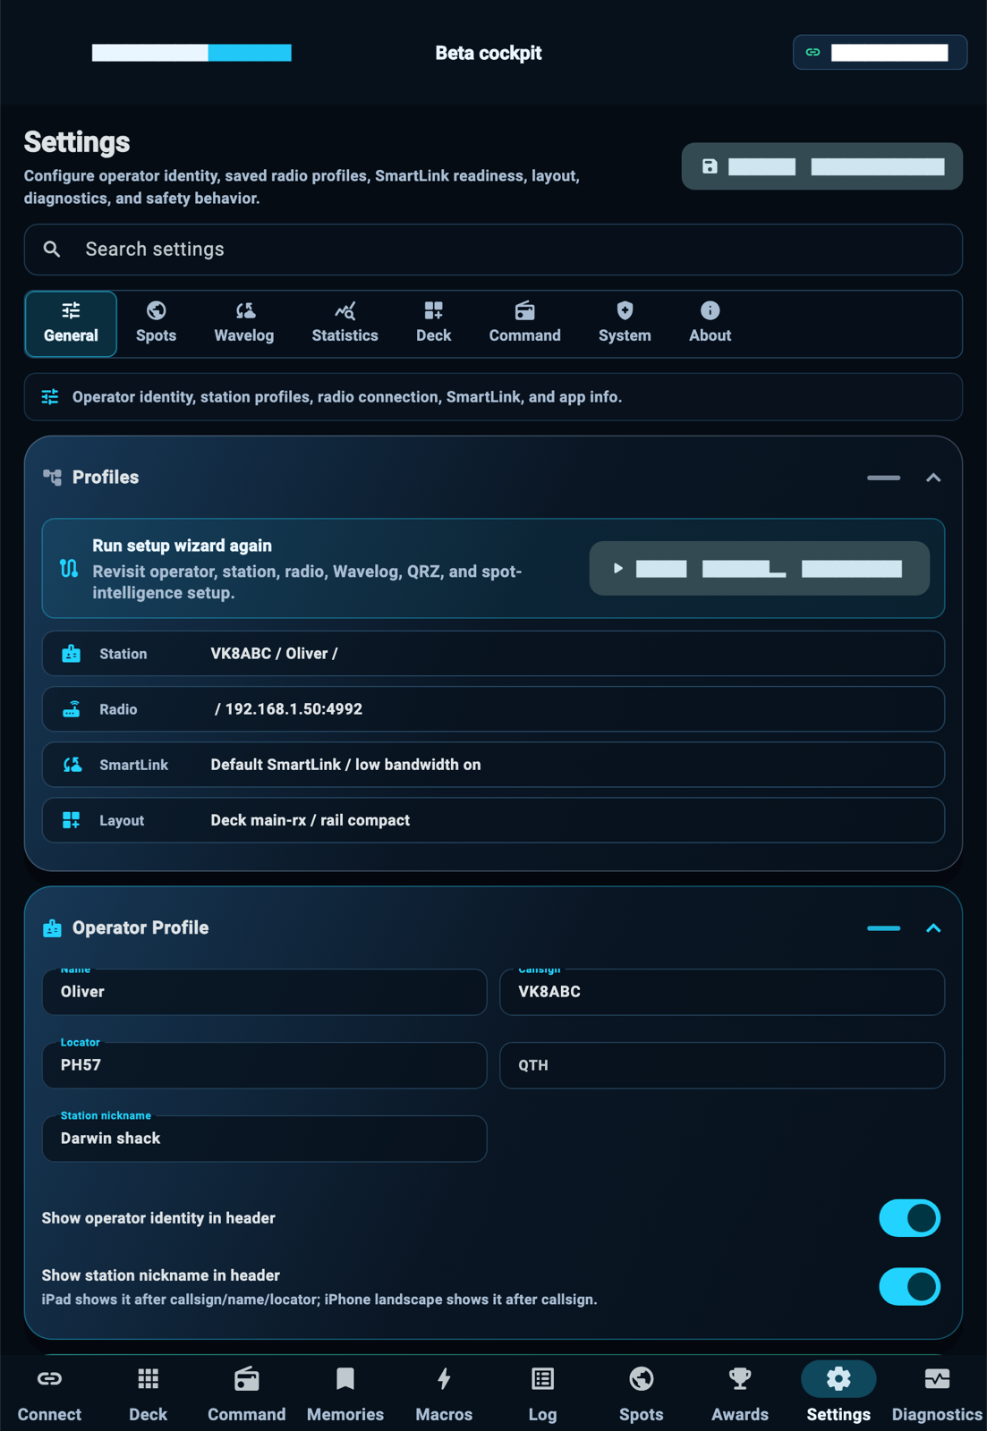
Task: Click the save disk icon
Action: click(x=710, y=166)
